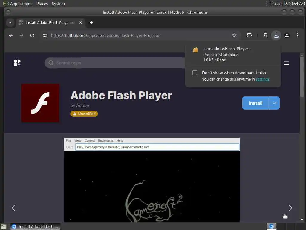Open site information icon in address bar

click(45, 35)
